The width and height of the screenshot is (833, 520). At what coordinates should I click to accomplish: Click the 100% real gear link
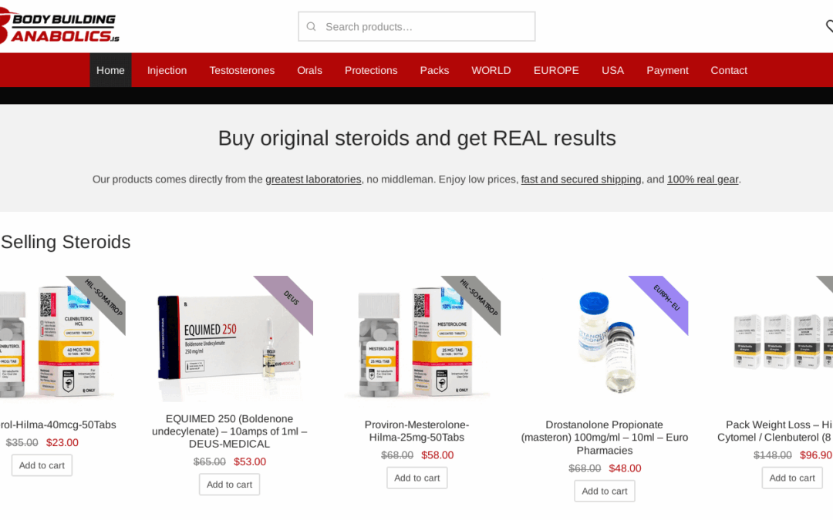point(703,179)
